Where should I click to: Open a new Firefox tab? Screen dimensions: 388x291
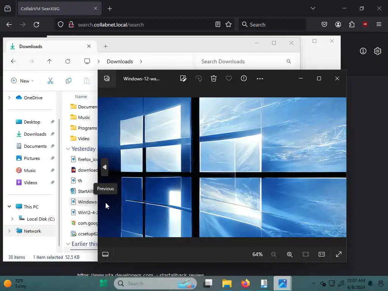tap(110, 9)
